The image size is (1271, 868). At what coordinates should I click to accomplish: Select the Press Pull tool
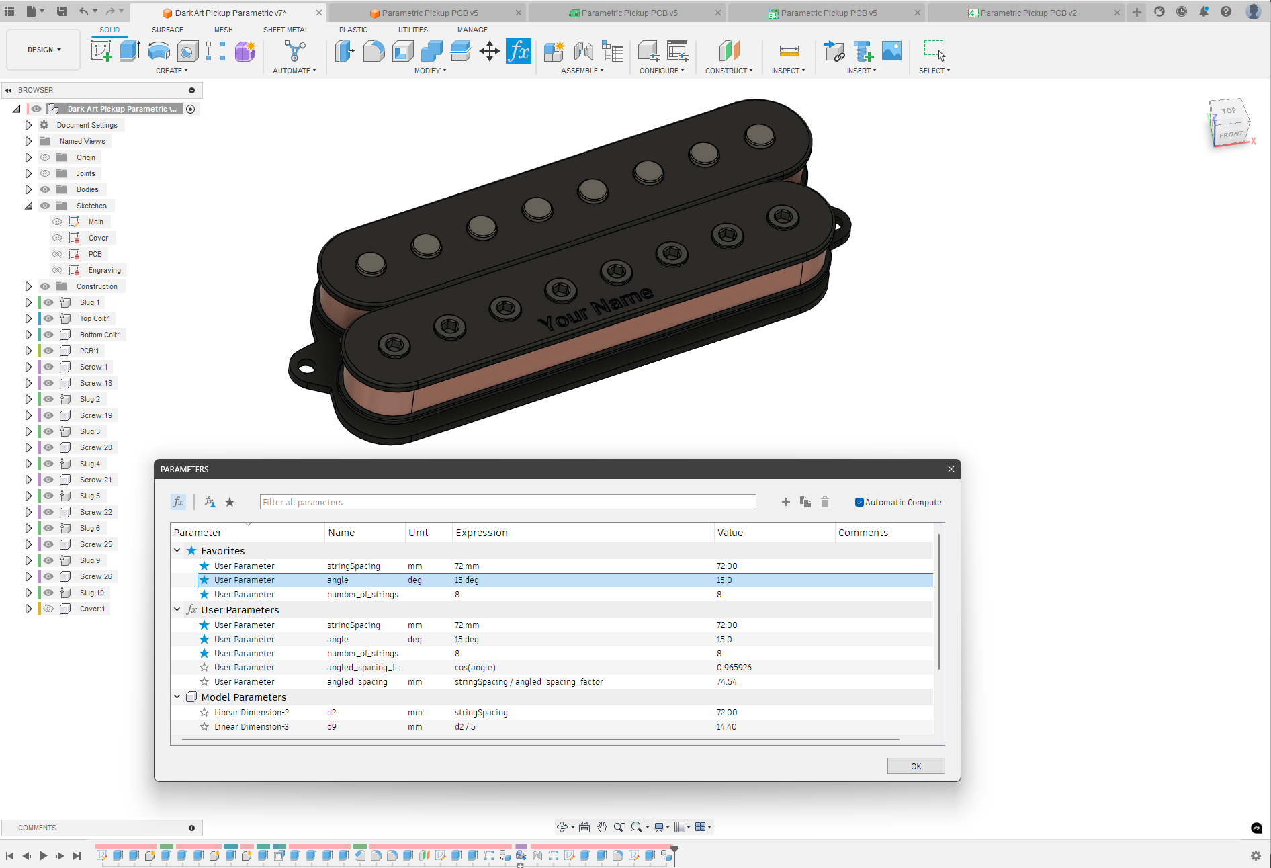point(345,51)
